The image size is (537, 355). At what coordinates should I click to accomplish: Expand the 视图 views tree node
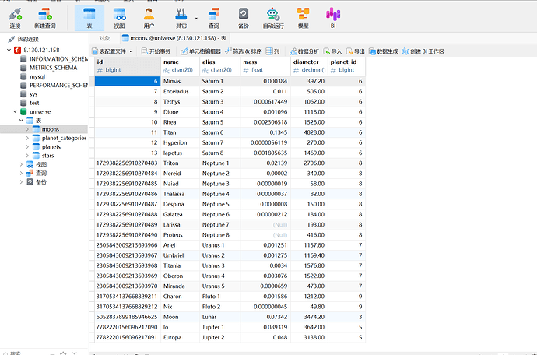(22, 164)
